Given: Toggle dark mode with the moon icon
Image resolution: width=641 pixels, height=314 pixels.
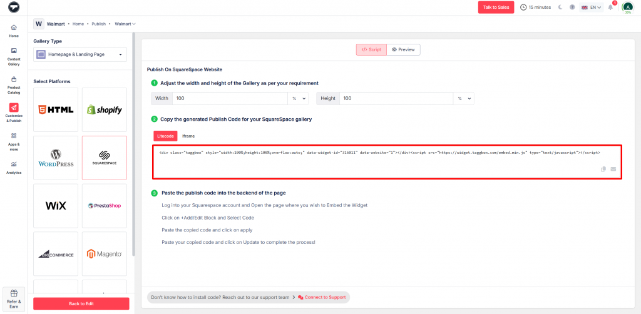Looking at the screenshot, I should 560,8.
